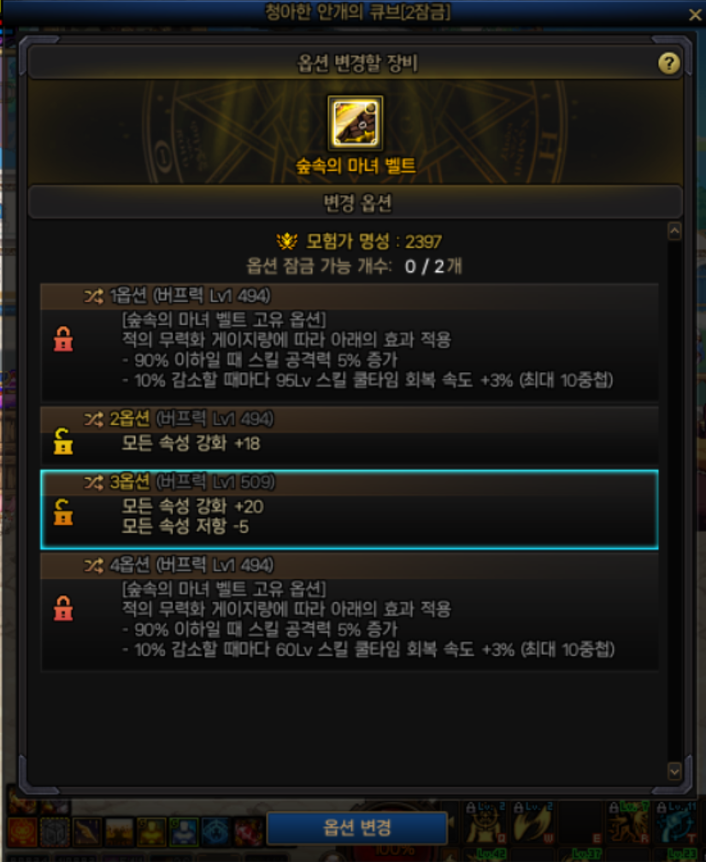Click the scroll down arrow of options list
The width and height of the screenshot is (706, 862).
[x=674, y=771]
